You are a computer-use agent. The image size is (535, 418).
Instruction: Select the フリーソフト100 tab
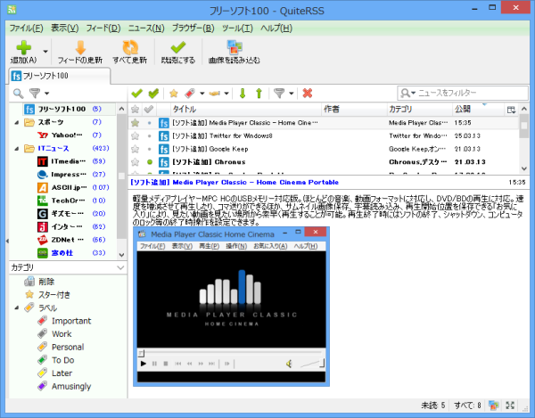pyautogui.click(x=60, y=76)
